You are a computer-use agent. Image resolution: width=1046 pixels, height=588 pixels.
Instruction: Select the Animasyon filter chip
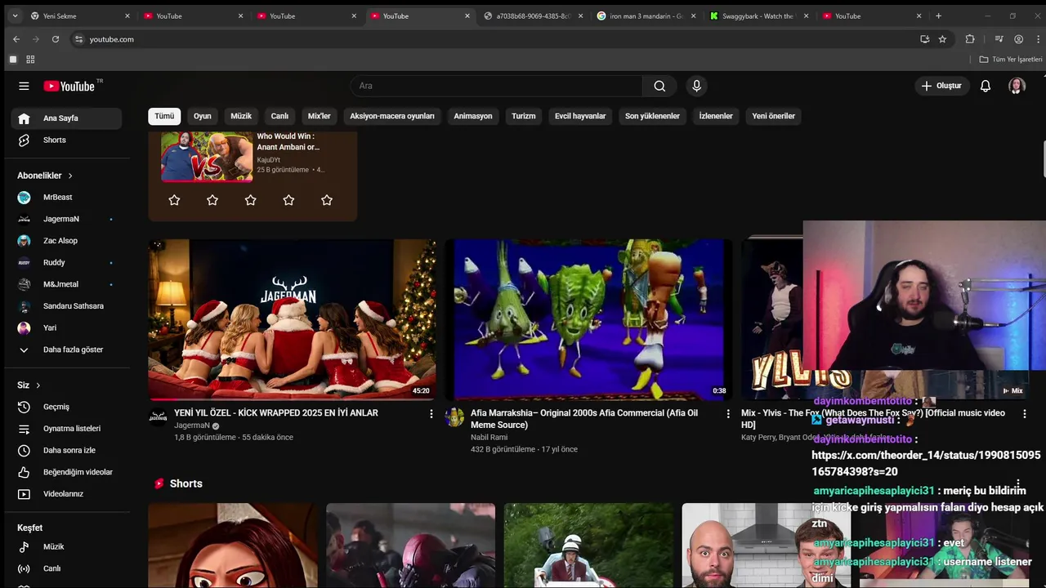coord(473,116)
